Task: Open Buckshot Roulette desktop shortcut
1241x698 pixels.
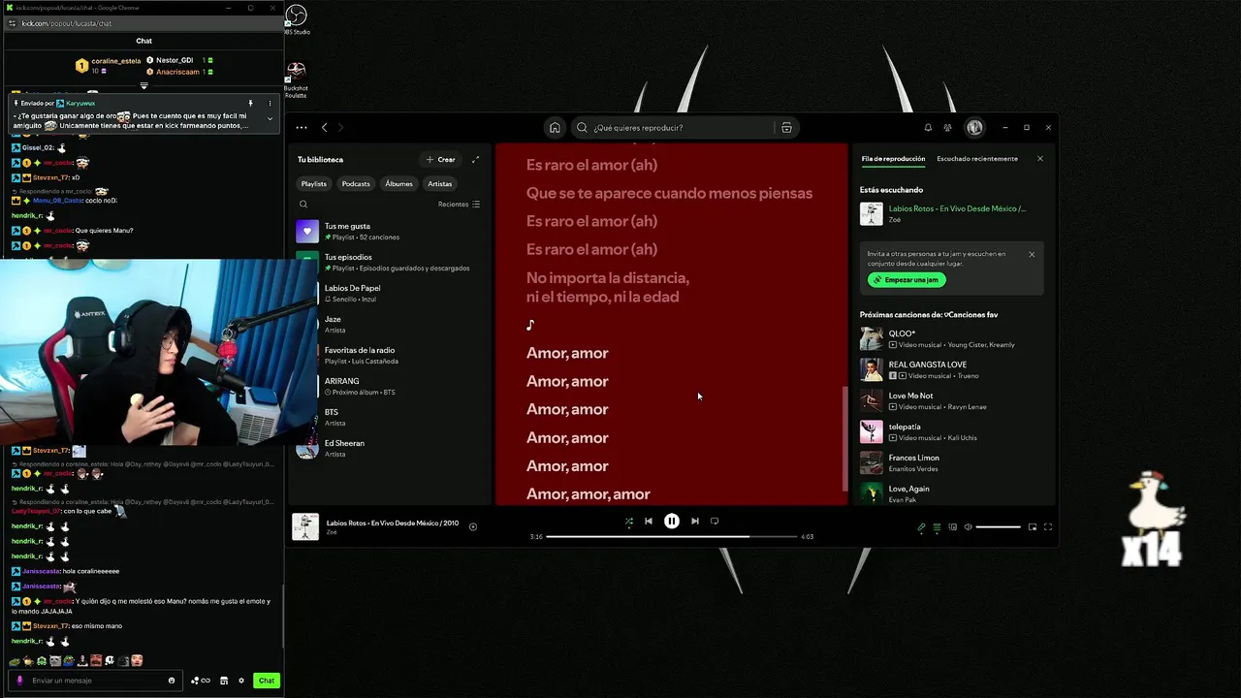Action: (x=296, y=79)
